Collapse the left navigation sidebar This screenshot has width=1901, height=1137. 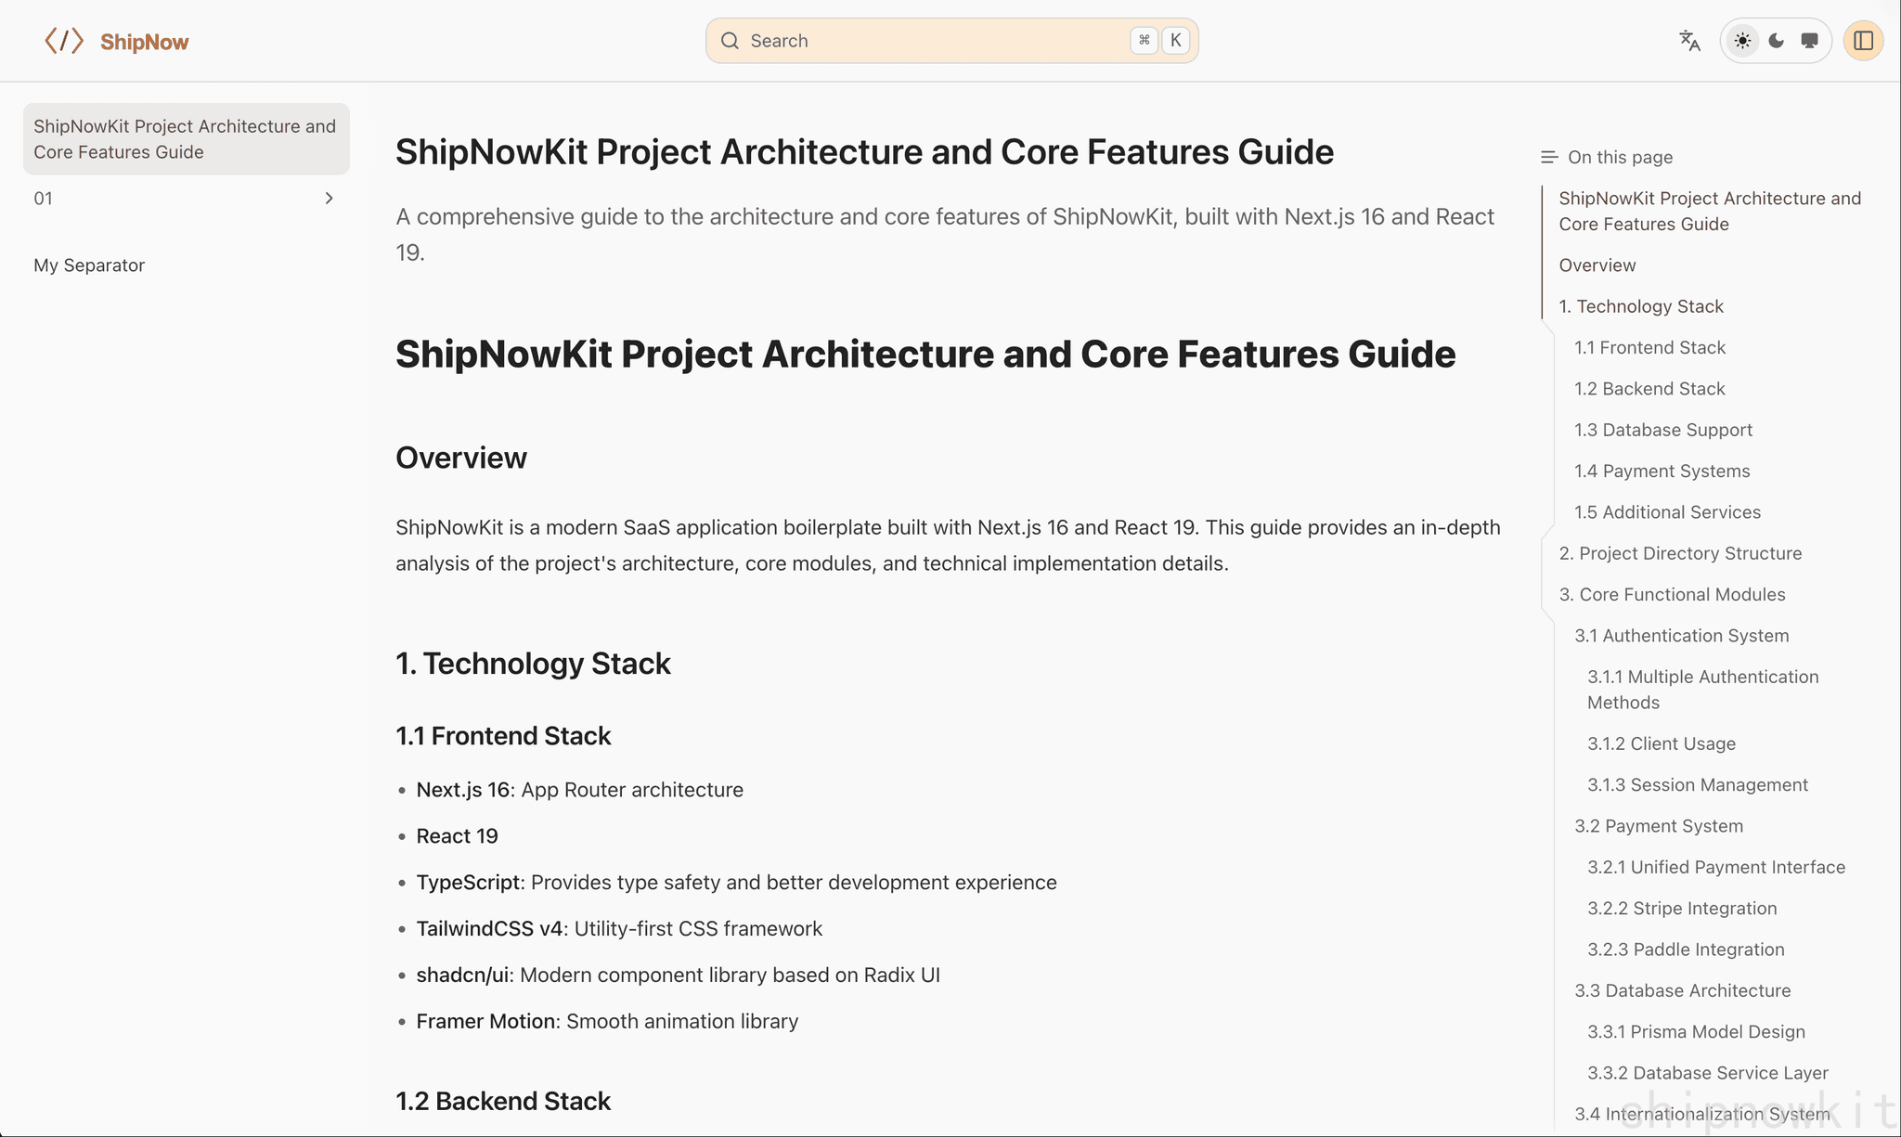(x=1864, y=40)
